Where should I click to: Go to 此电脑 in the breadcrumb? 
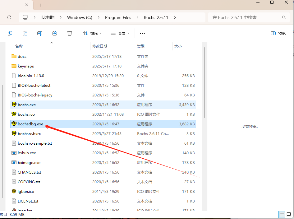tap(48, 17)
